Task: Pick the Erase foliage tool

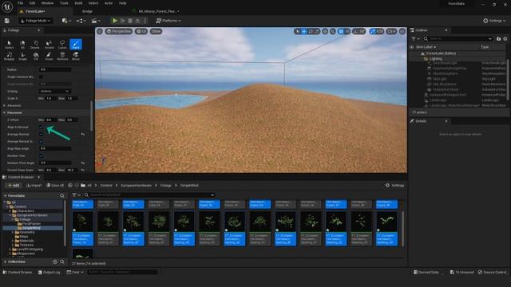Action: pos(49,56)
